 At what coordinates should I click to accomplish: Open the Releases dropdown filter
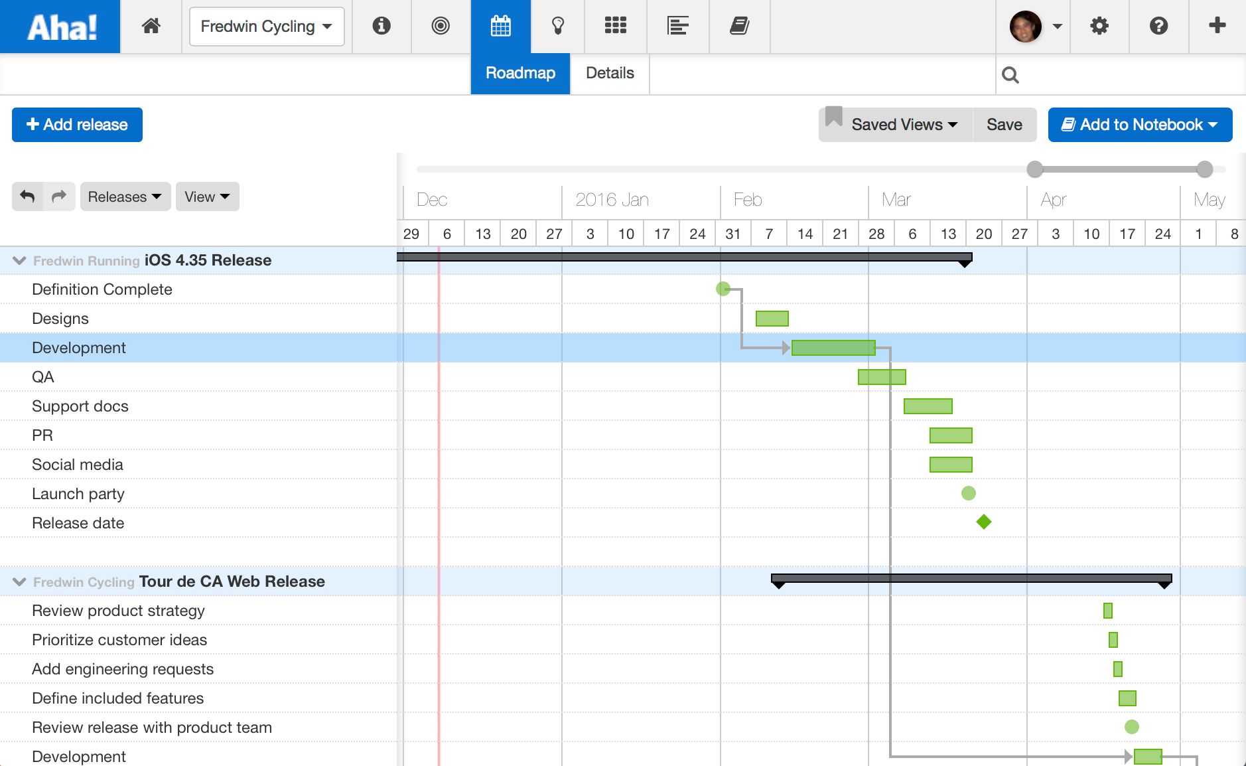tap(125, 196)
